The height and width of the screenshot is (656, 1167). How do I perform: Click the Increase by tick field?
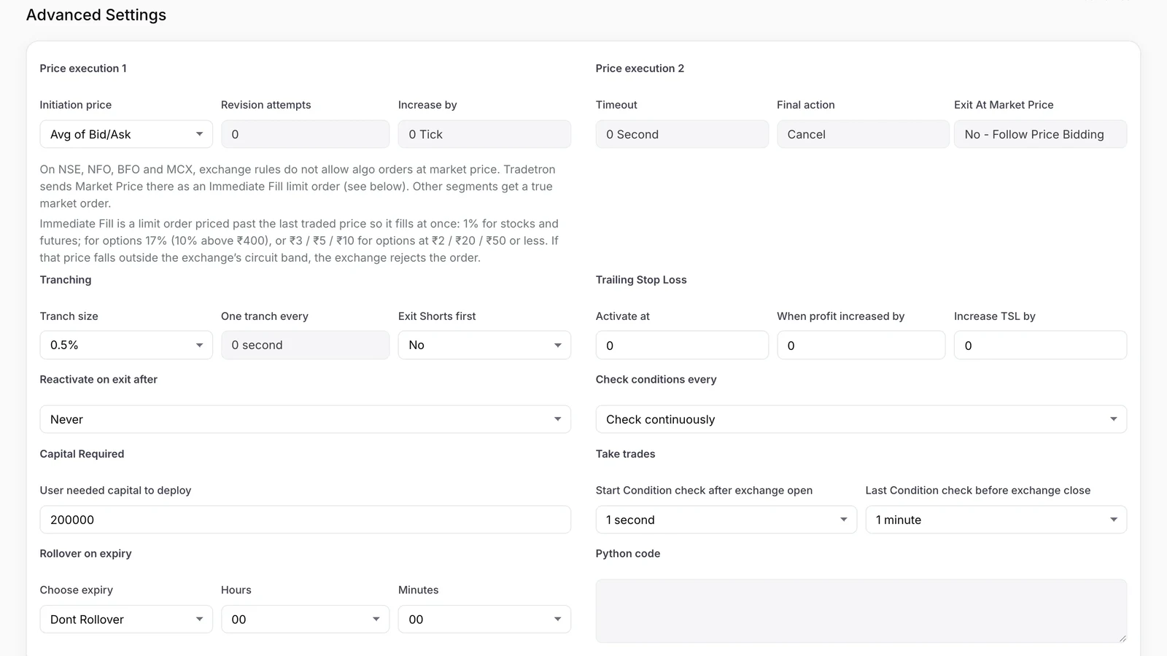click(484, 134)
